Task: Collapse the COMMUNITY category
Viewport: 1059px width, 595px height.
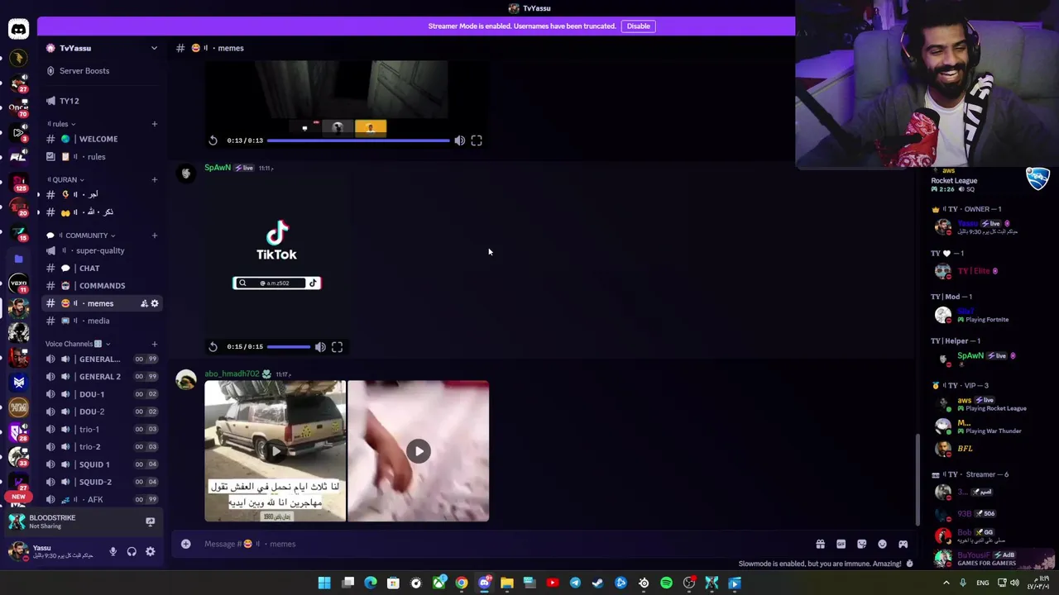Action: 80,236
